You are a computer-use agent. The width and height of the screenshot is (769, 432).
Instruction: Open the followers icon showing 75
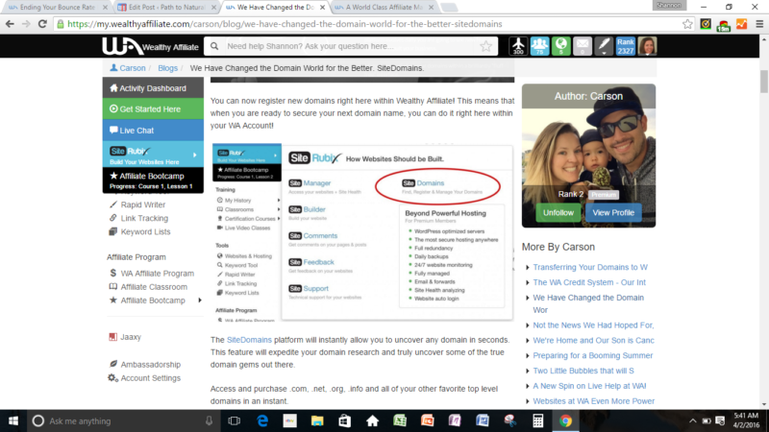pos(539,46)
